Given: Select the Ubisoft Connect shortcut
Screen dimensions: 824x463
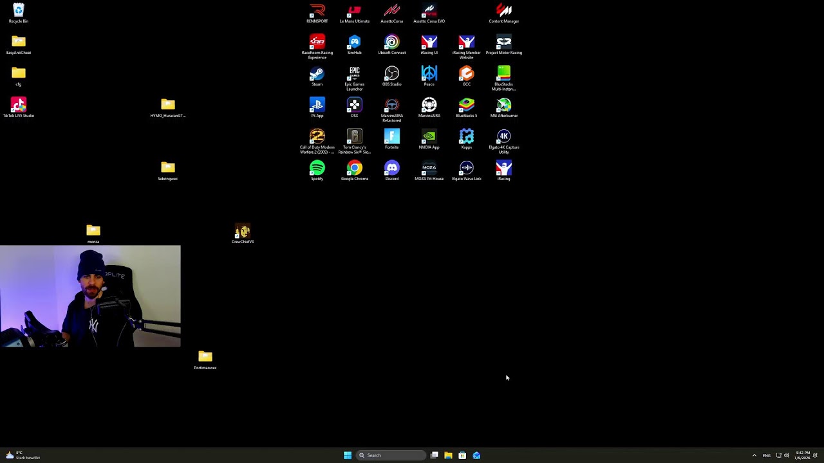Looking at the screenshot, I should pyautogui.click(x=391, y=45).
